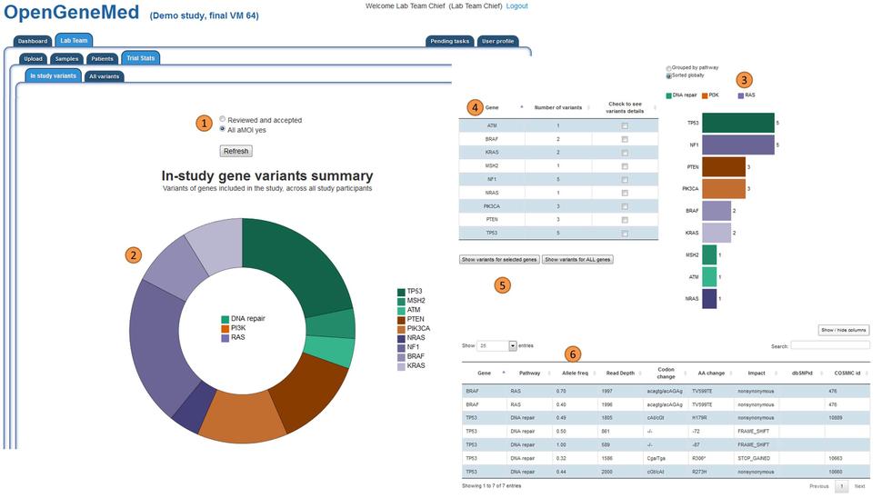Viewport: 882px width, 498px height.
Task: Click the DNA repair legend square above bar chart
Action: (669, 95)
